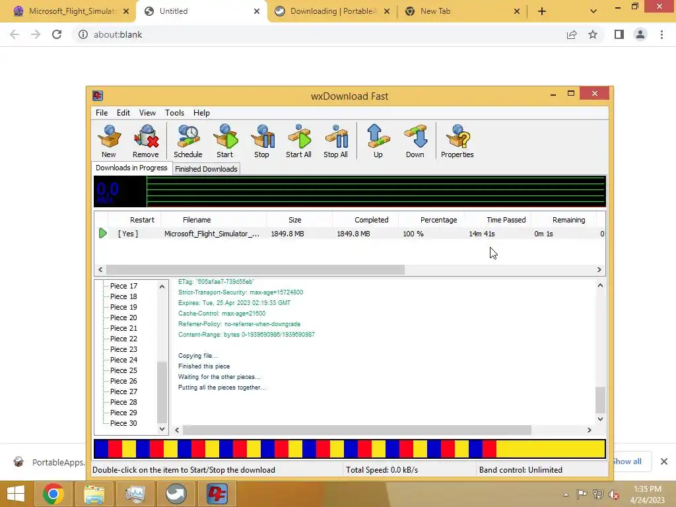Click the network tray icon

(x=598, y=494)
